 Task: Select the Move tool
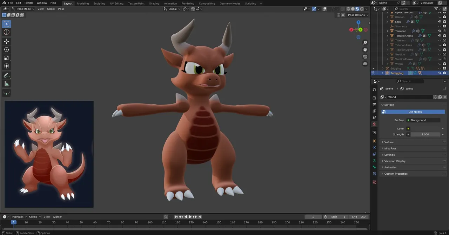click(7, 41)
